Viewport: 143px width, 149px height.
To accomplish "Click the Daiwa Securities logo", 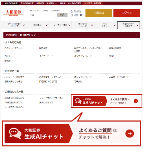I will click(x=13, y=13).
